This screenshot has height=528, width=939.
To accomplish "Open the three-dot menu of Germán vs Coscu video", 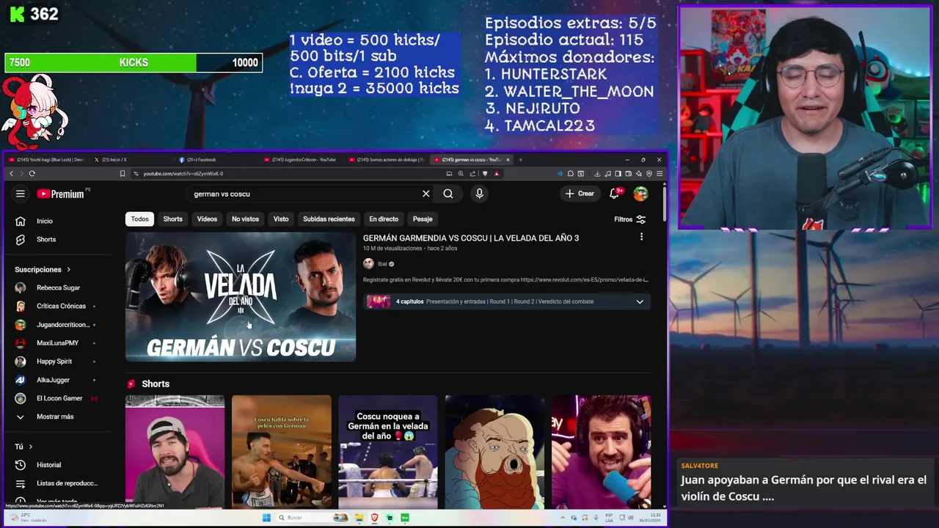I will (641, 237).
